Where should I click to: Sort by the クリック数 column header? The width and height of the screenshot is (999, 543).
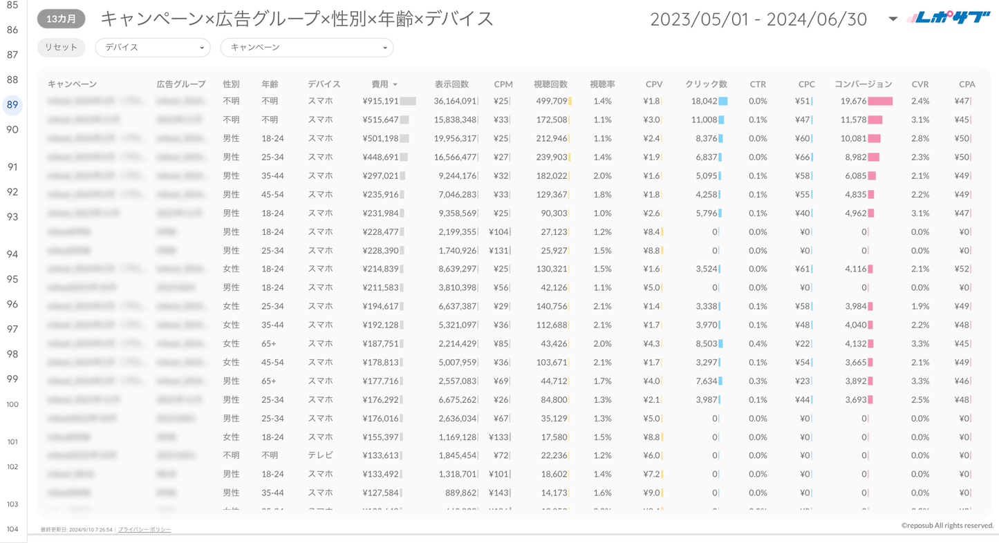706,84
